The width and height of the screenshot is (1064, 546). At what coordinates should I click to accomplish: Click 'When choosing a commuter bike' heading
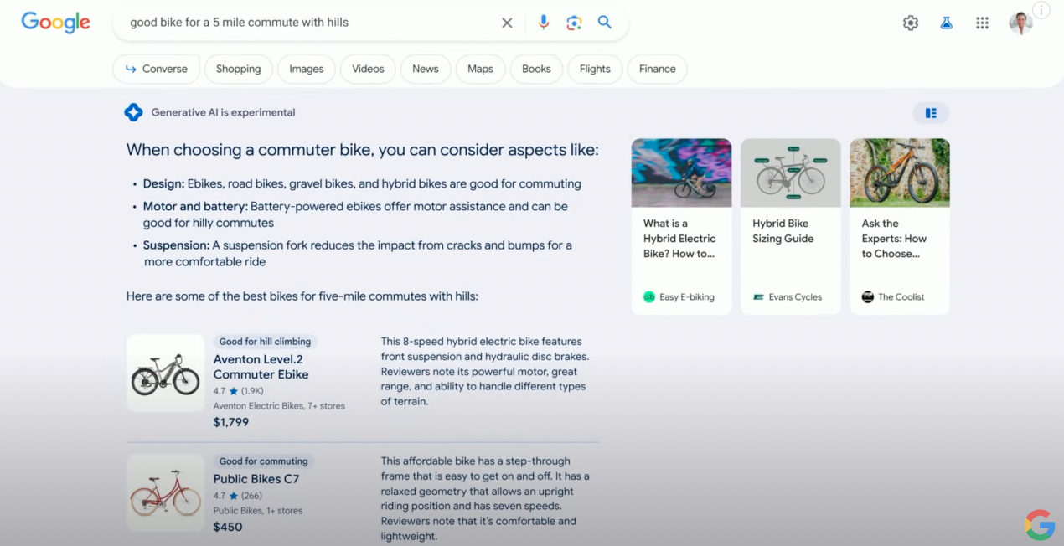pos(363,150)
